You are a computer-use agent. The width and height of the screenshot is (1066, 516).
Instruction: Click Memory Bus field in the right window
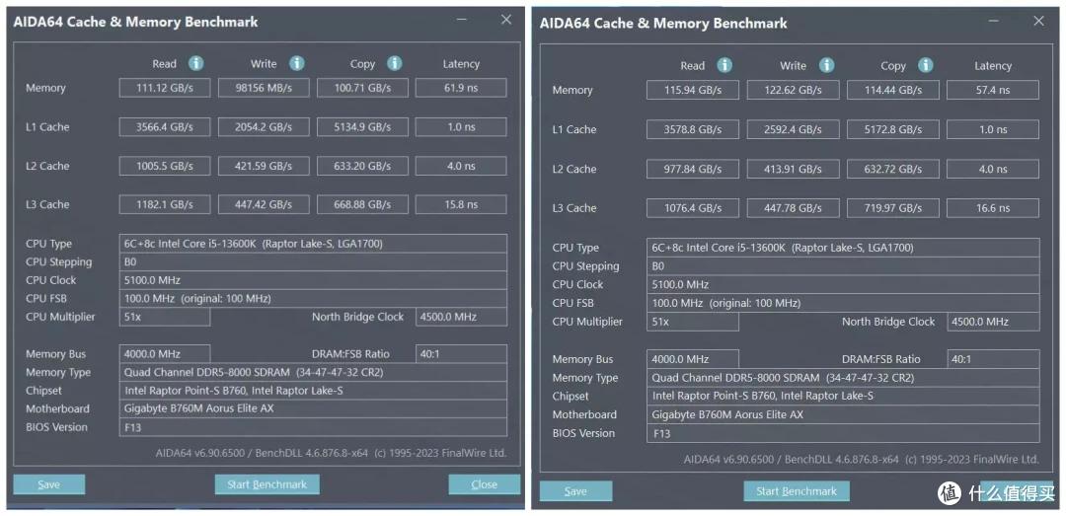693,359
